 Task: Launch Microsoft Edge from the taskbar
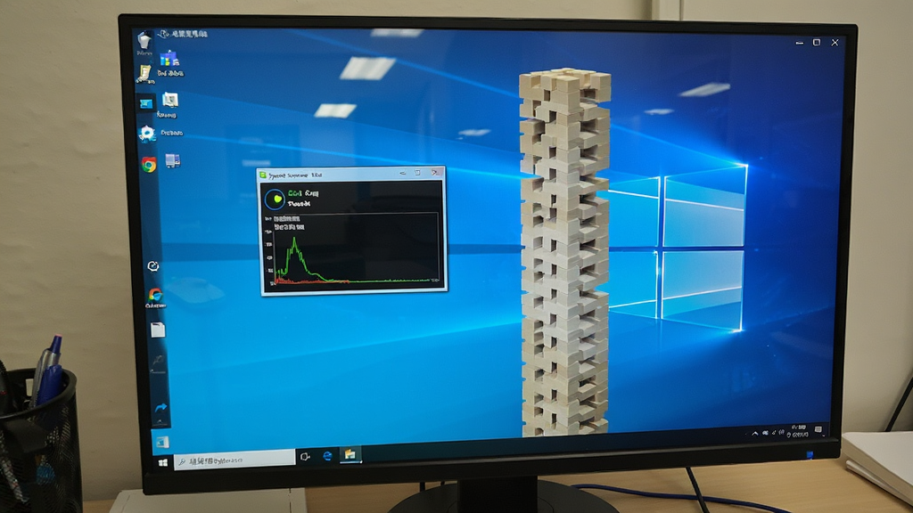[x=327, y=455]
